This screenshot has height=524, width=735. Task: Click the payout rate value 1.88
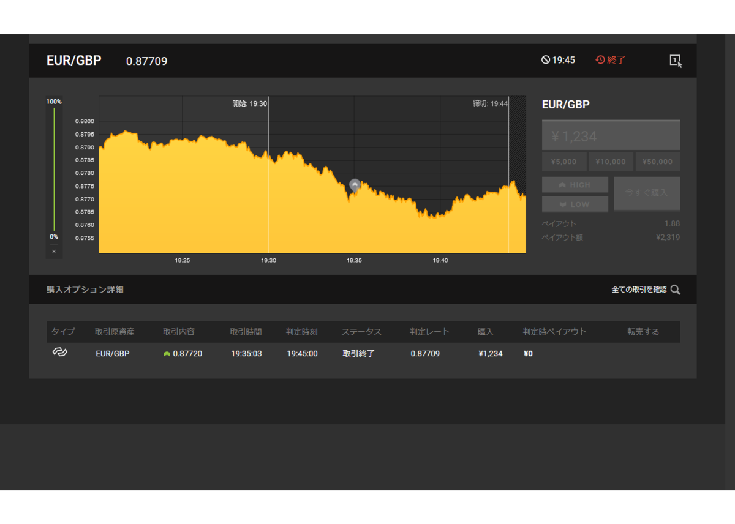(672, 224)
